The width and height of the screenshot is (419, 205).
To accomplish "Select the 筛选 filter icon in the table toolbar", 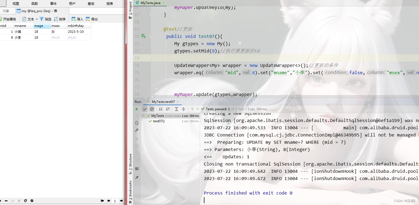I will pyautogui.click(x=45, y=19).
